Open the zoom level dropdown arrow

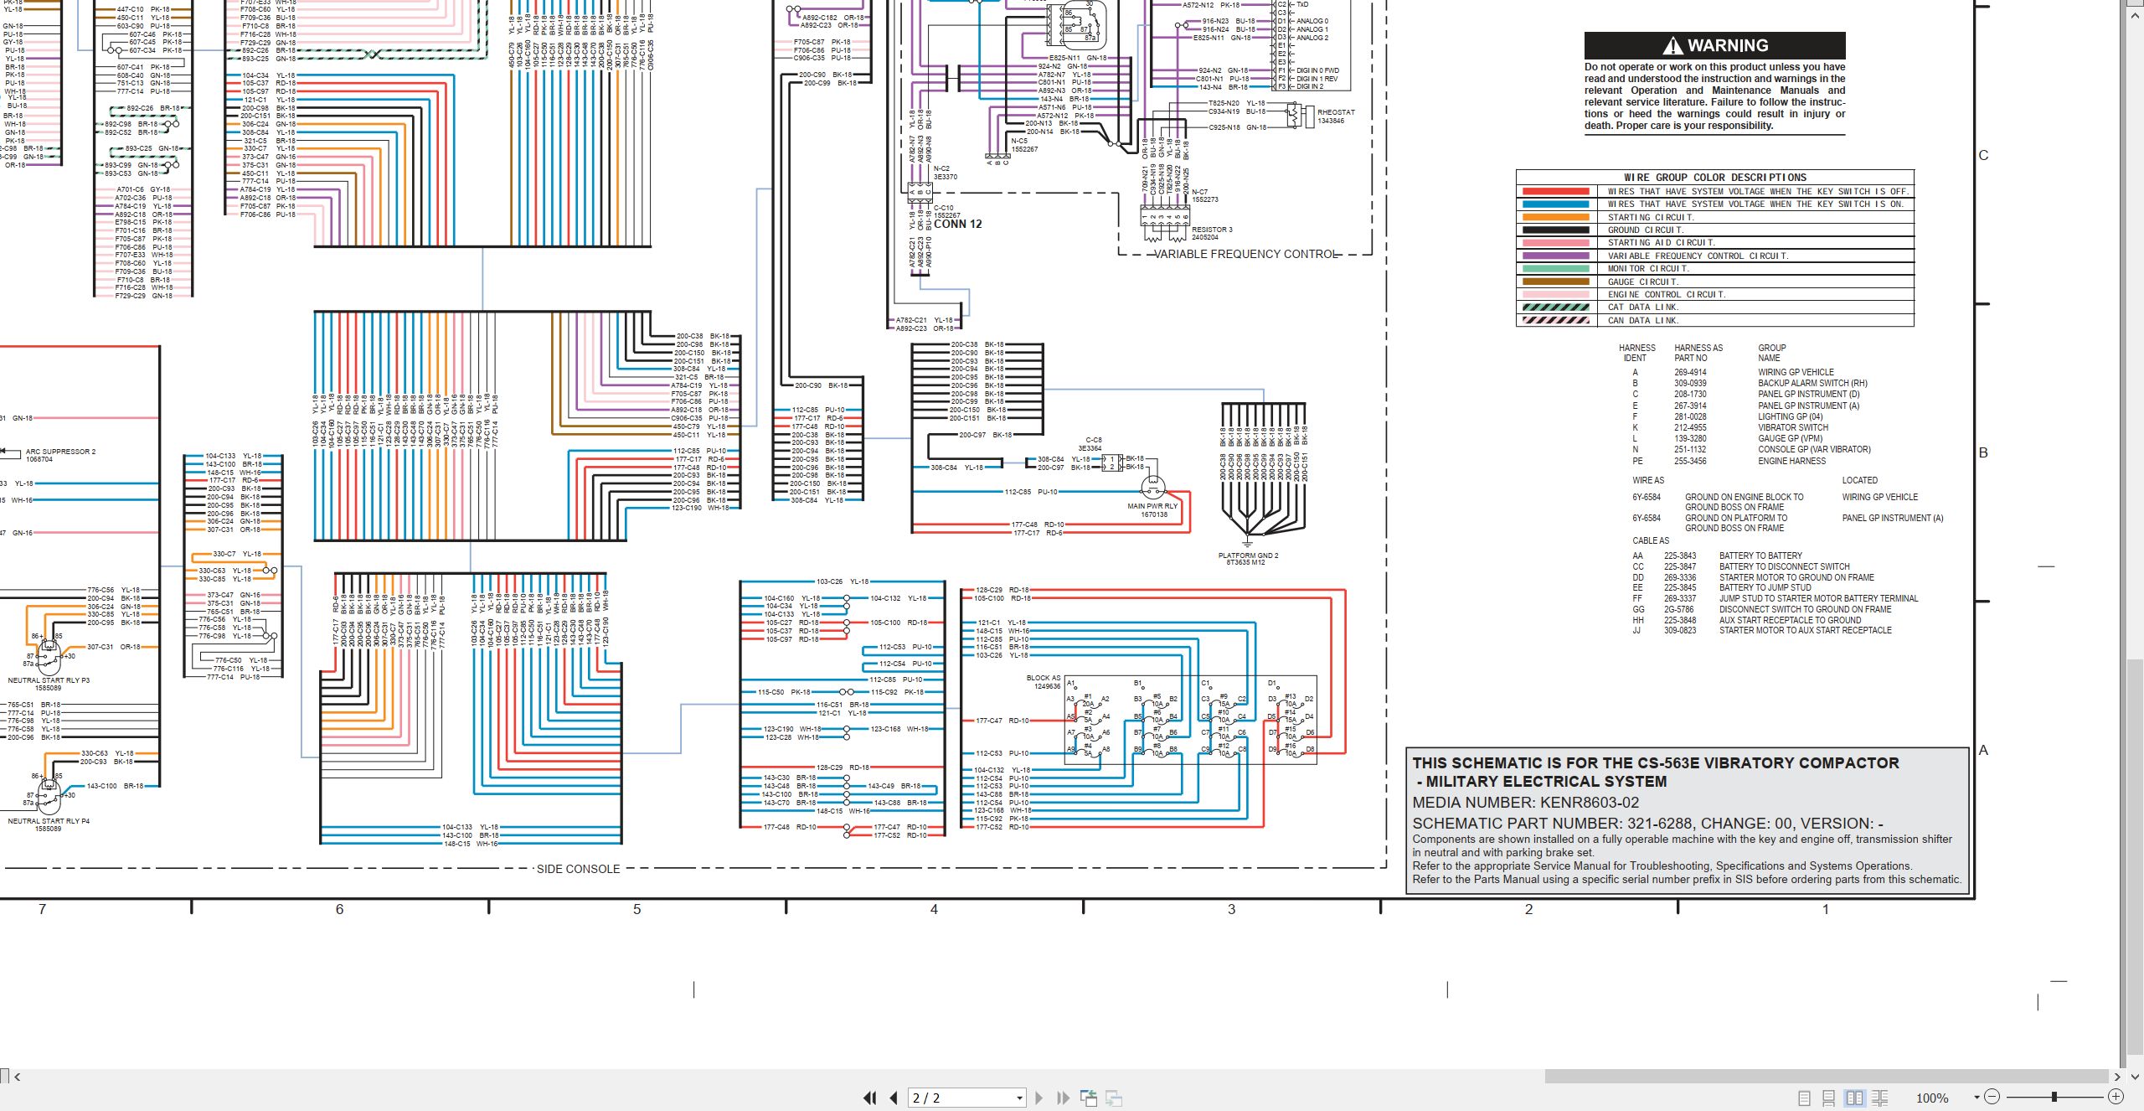1976,1098
